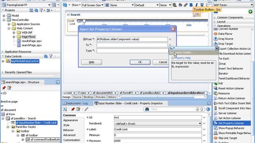
Task: Expand AppModuleDataControl node
Action: pos(3,61)
